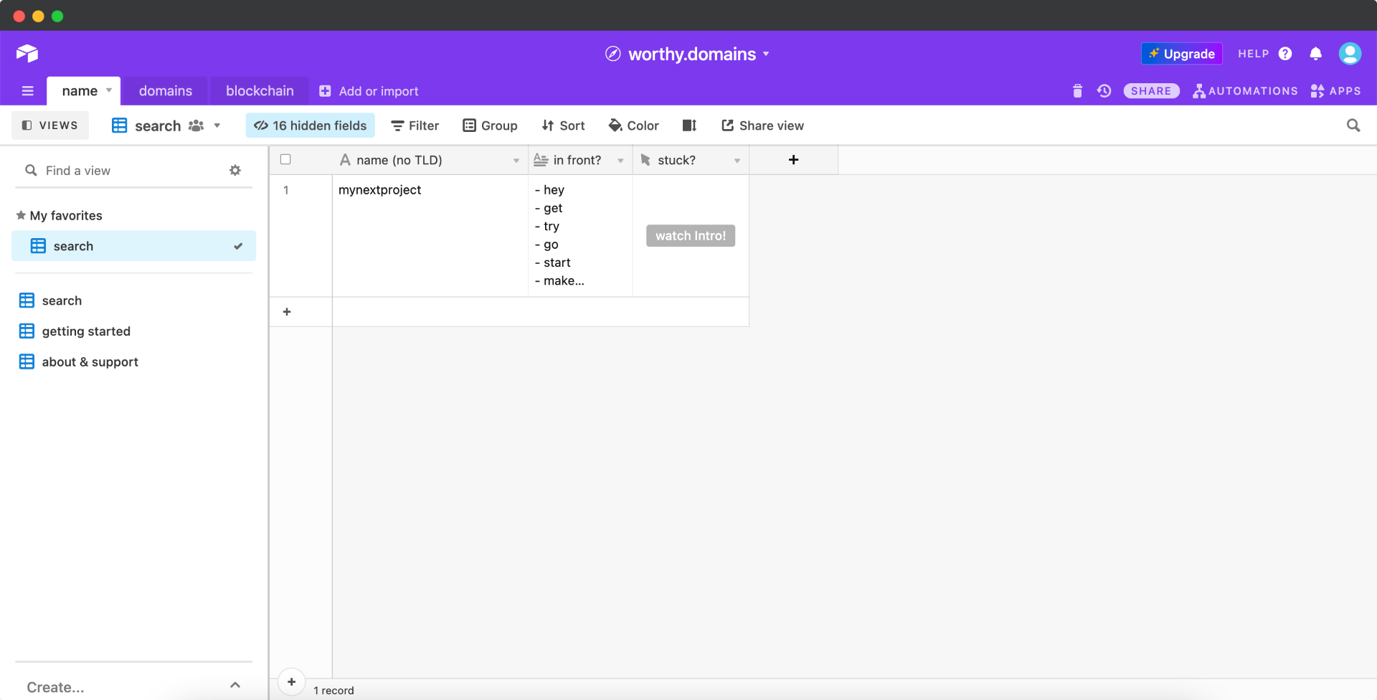Open view settings gear icon
1377x700 pixels.
pyautogui.click(x=235, y=171)
